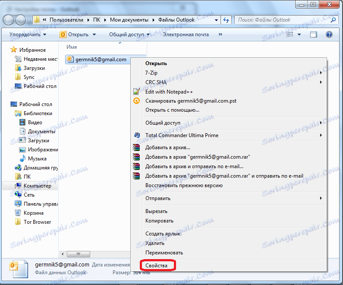Screen dimensions: 343x285
Task: Open the Упорядочить dropdown menu
Action: tap(28, 34)
